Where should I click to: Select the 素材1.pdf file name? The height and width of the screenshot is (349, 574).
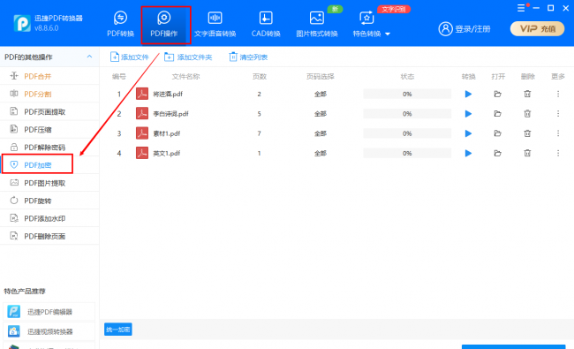point(167,133)
